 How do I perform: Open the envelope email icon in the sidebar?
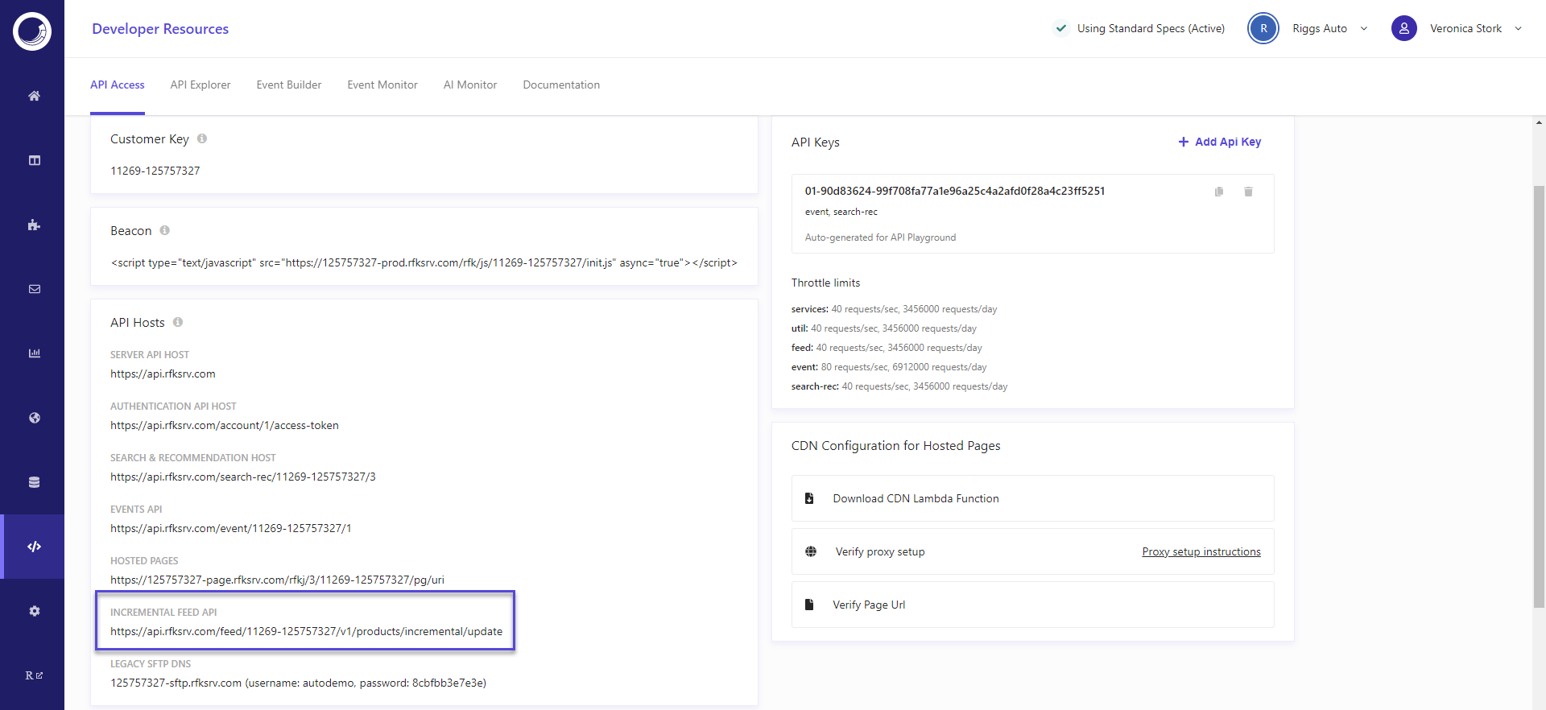[x=34, y=289]
